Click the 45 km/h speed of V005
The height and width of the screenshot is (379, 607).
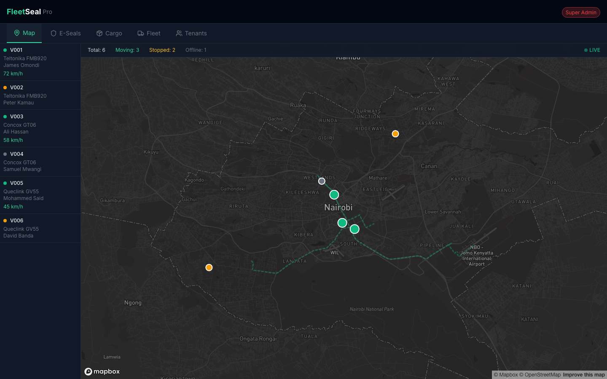pyautogui.click(x=13, y=207)
